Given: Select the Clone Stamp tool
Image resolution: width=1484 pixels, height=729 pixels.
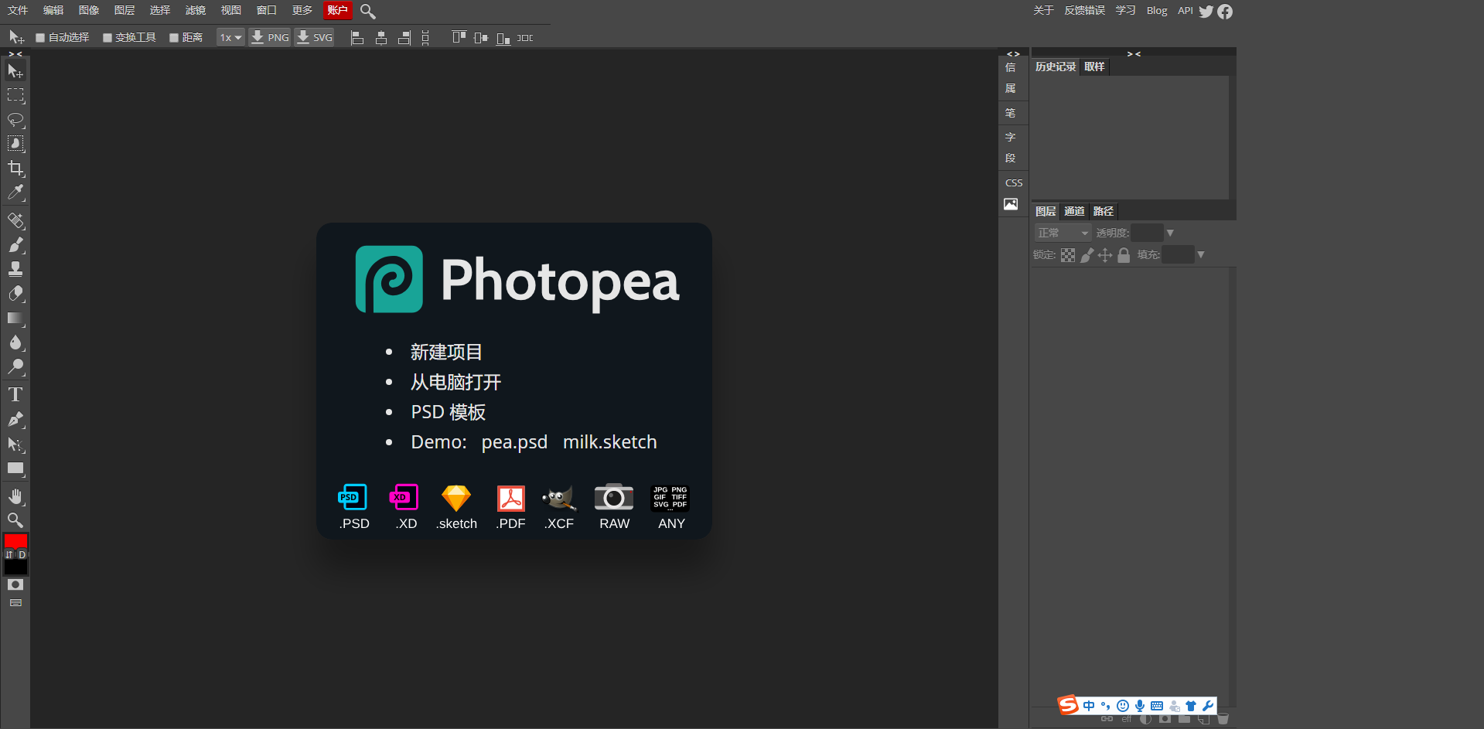Looking at the screenshot, I should tap(15, 269).
